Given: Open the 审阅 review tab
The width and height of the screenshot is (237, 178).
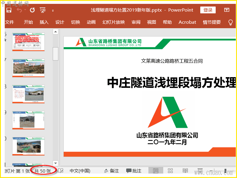Looking at the screenshot, I should [x=136, y=22].
